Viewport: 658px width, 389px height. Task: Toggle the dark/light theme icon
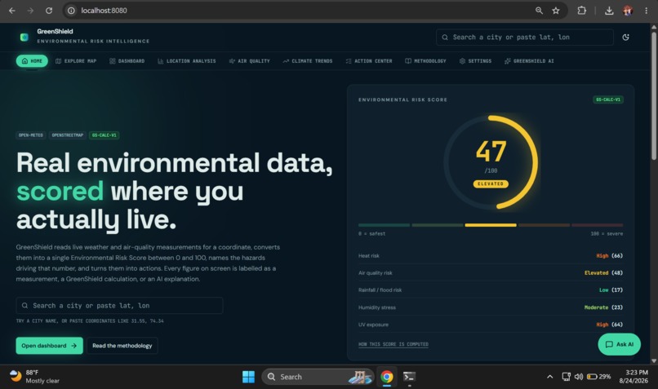point(625,38)
